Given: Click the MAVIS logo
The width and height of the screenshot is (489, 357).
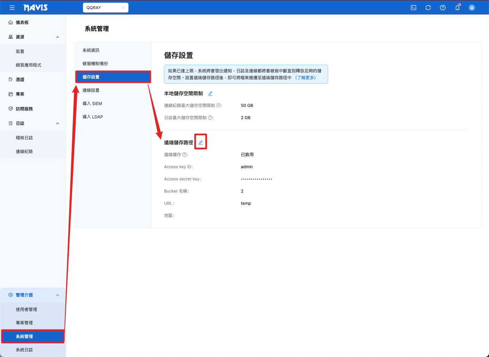Looking at the screenshot, I should pos(36,8).
